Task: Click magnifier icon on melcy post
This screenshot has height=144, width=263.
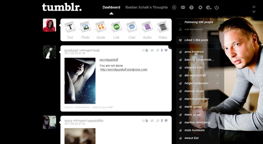Action: pyautogui.click(x=158, y=121)
